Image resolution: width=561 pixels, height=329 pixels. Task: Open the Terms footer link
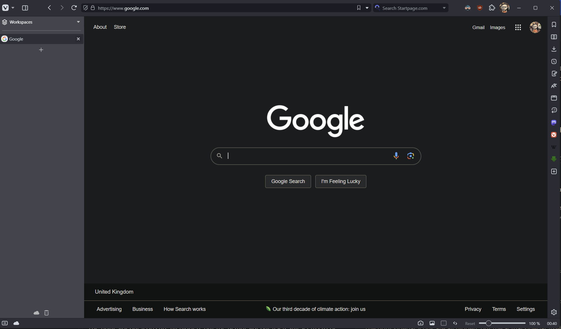[499, 309]
